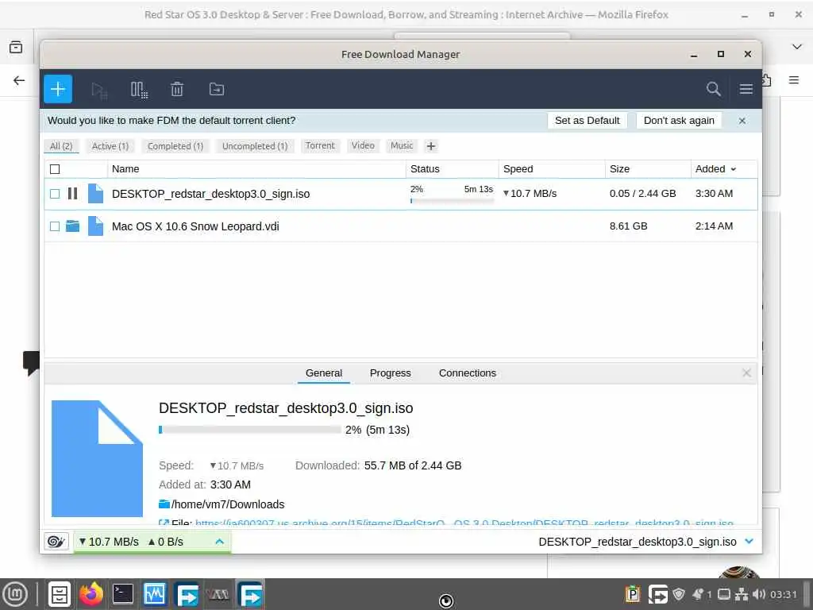
Task: Click Firefox tab overview icon at top-left
Action: [16, 47]
